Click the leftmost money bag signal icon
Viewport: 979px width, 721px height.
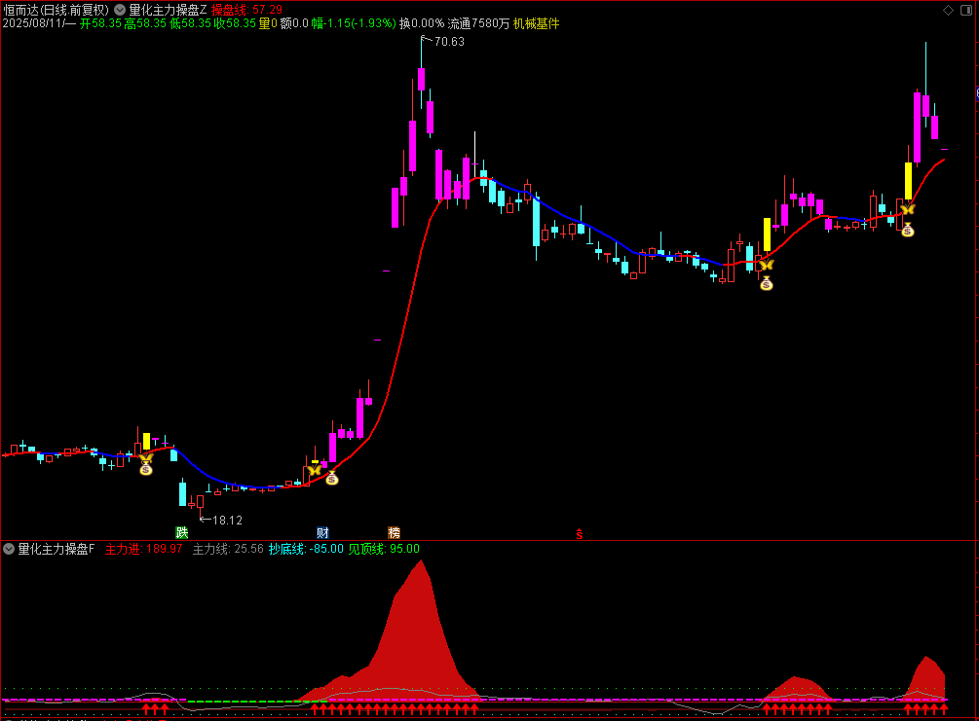pyautogui.click(x=146, y=468)
